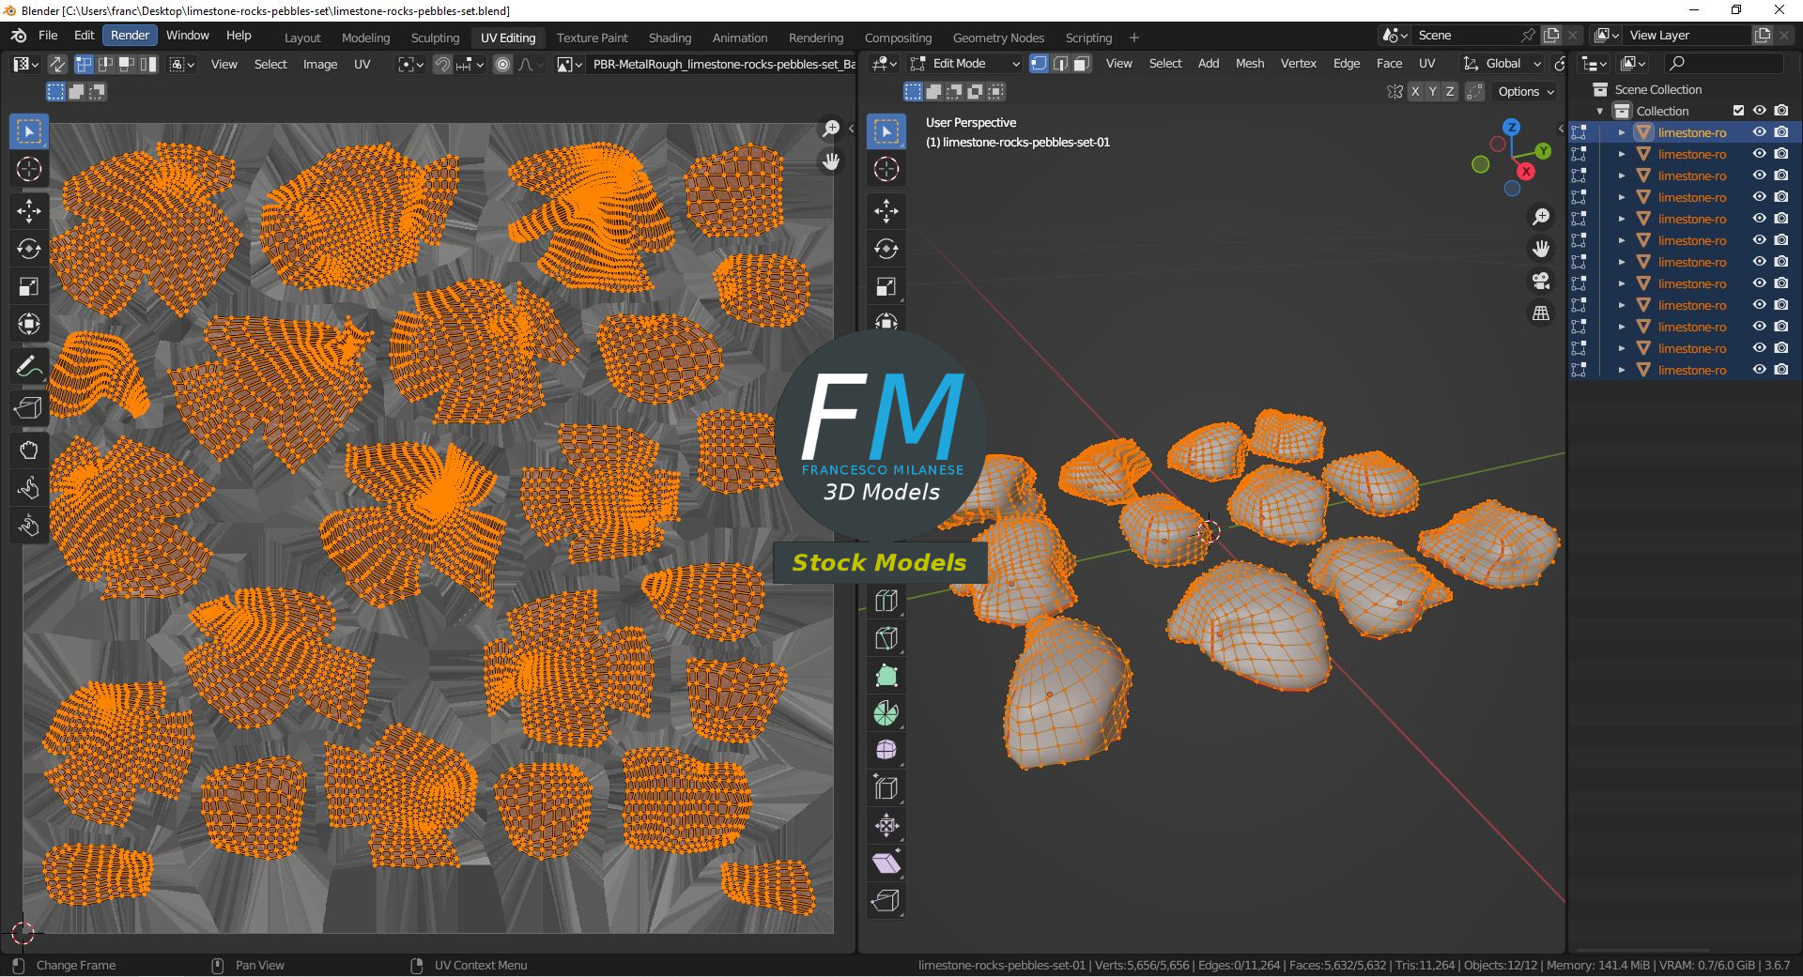Switch perspective/orthographic view with grid icon
Image resolution: width=1803 pixels, height=977 pixels.
pos(1541,313)
